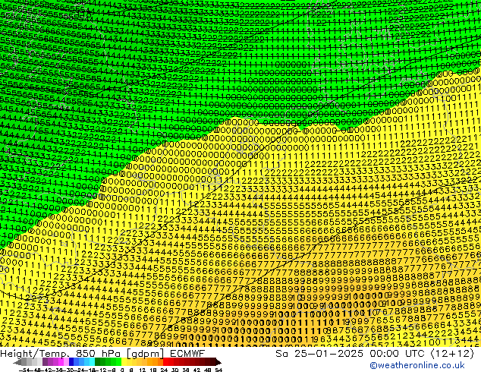Click the dark right arrow of color scale
The image size is (481, 372).
pos(218,362)
